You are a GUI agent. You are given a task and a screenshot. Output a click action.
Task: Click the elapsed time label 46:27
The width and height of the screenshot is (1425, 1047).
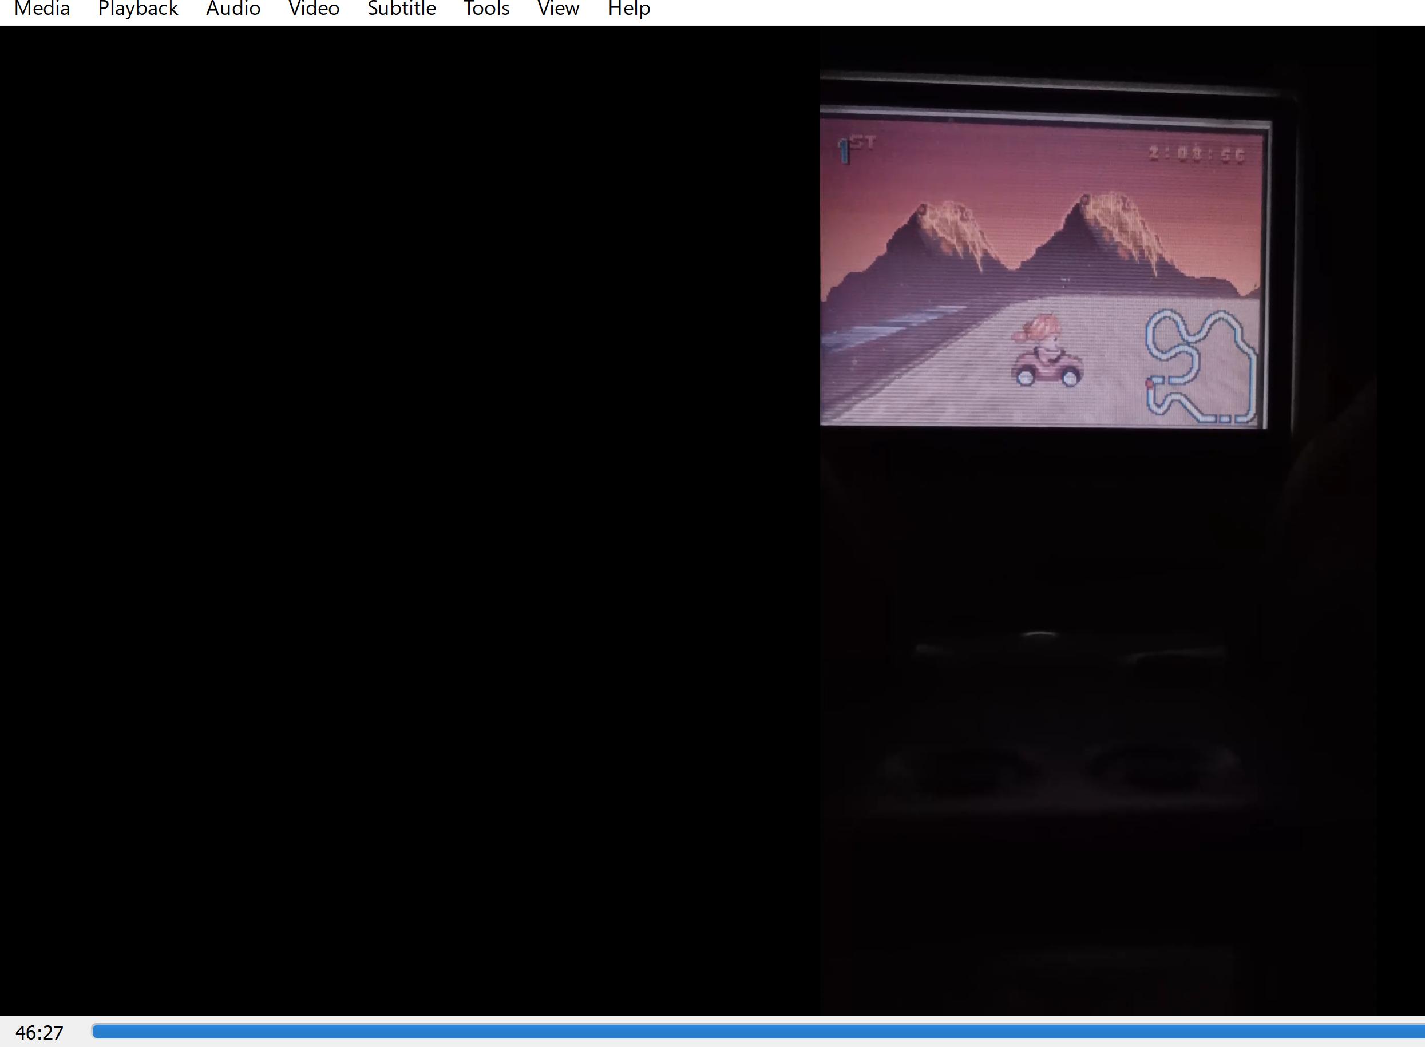click(39, 1033)
